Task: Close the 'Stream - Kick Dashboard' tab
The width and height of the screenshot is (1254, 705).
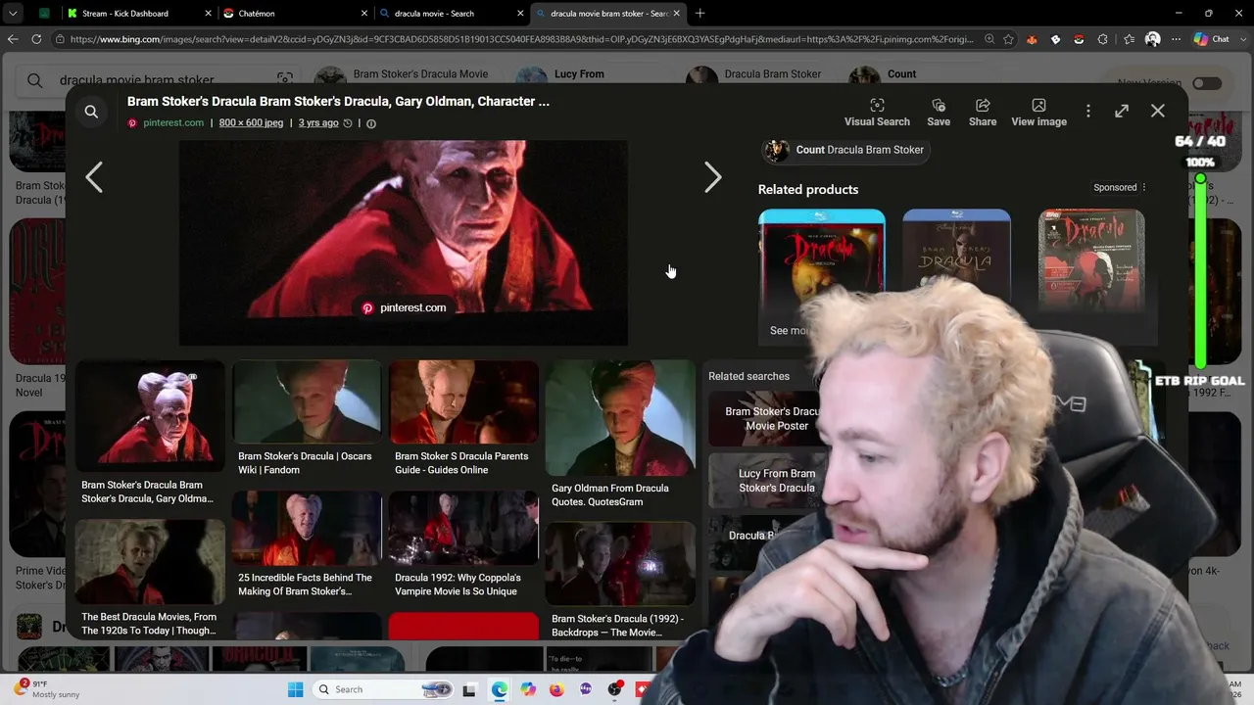Action: (208, 14)
